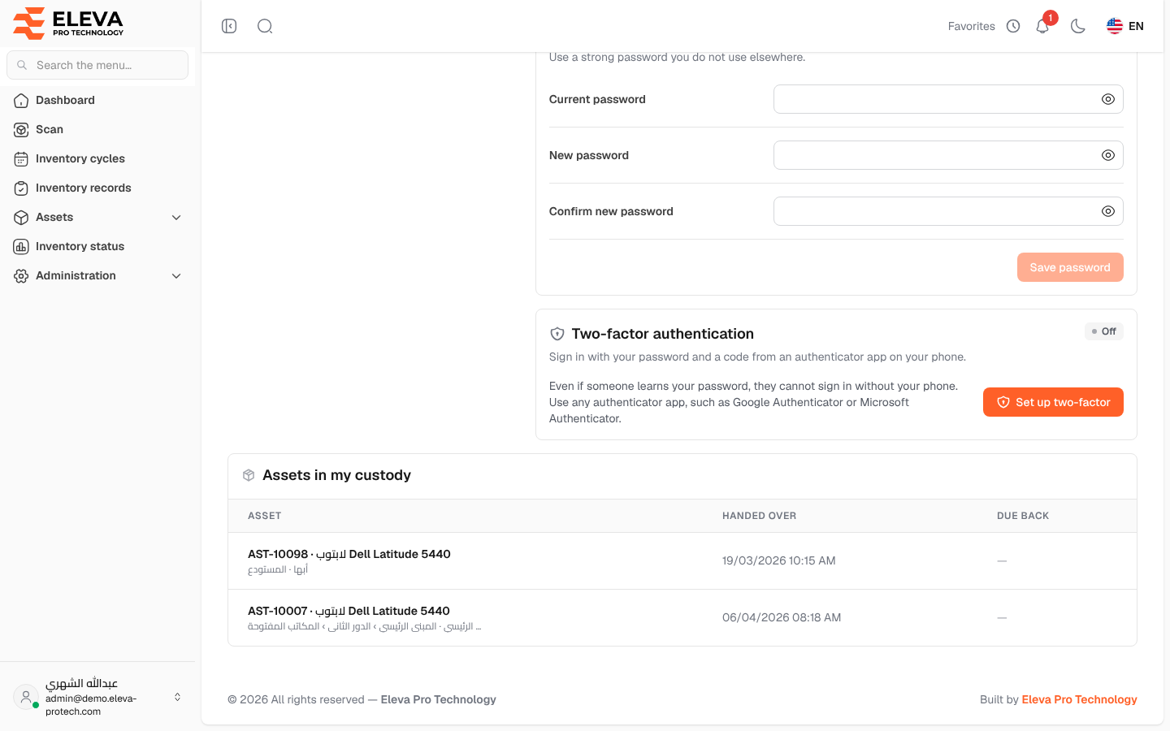Click the user avatar icon
The width and height of the screenshot is (1170, 731).
click(x=26, y=697)
